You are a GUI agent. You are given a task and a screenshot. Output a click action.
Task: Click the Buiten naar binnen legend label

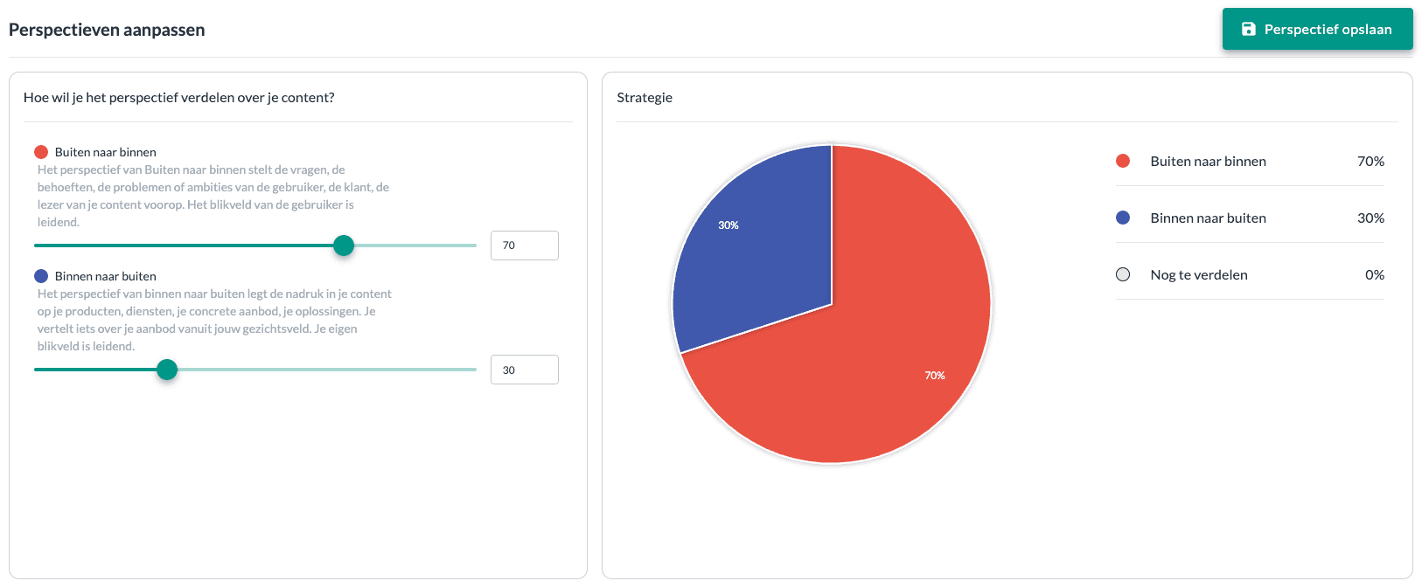[x=1208, y=161]
